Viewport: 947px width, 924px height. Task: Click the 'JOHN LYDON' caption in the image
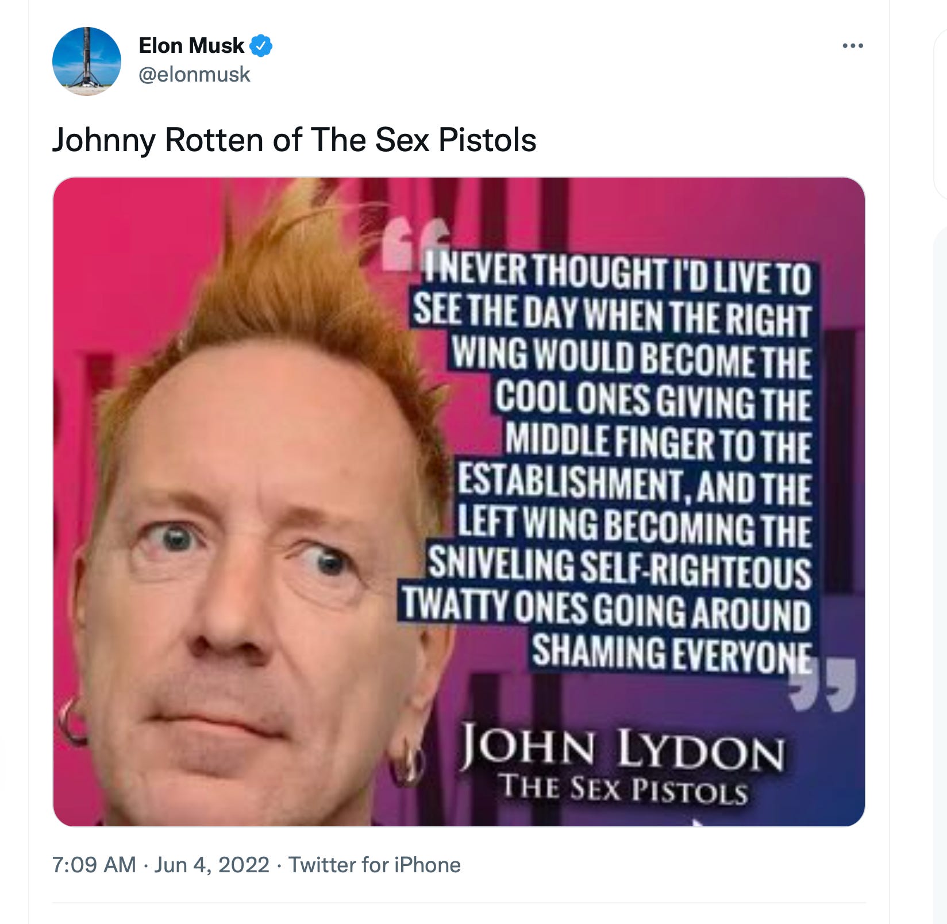(x=623, y=748)
